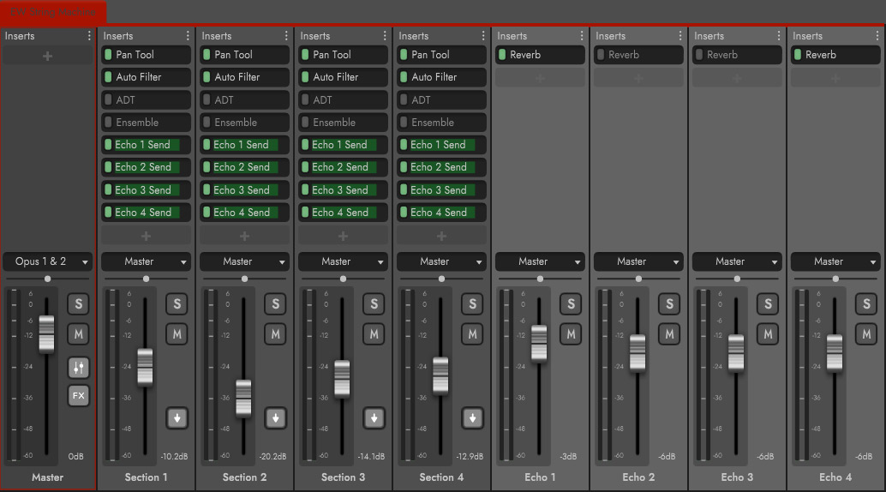
Task: Mute the Echo 3 channel
Action: [769, 333]
